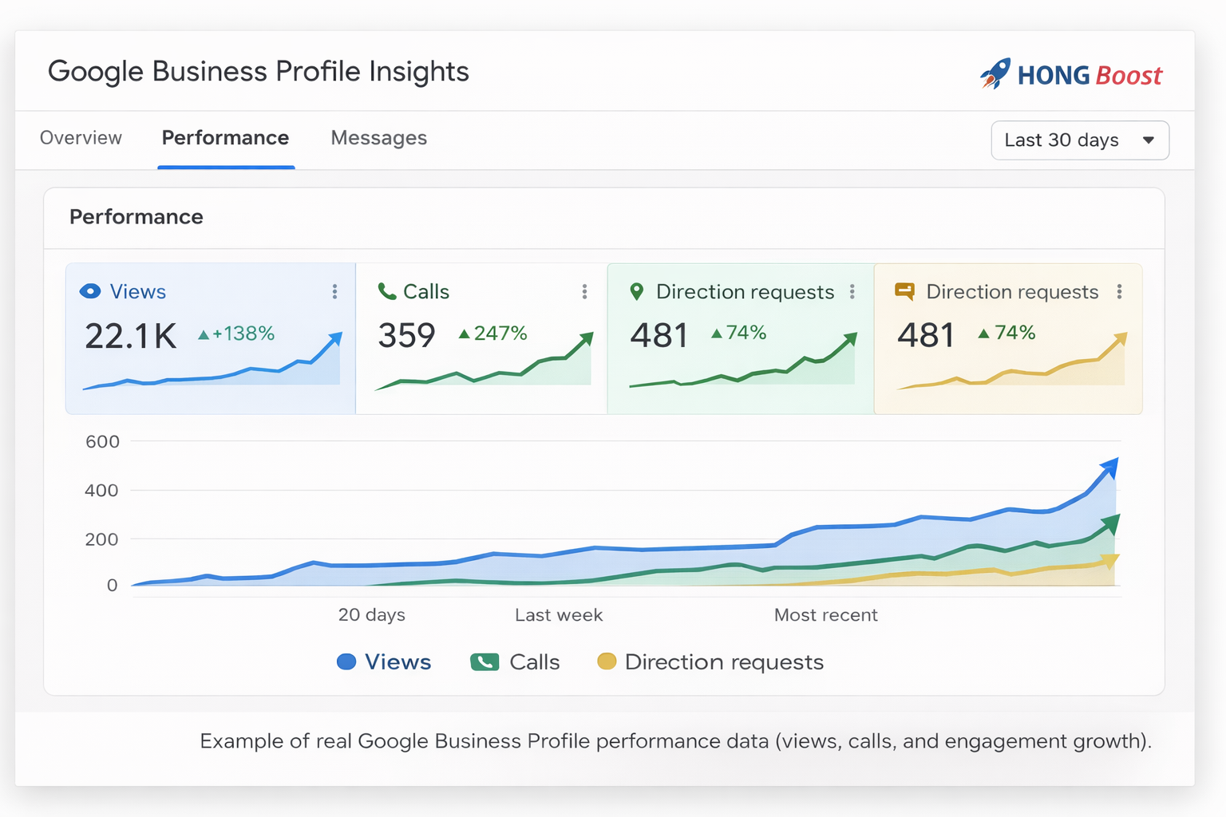
Task: Click the HONG Boost rocket logo
Action: click(995, 74)
